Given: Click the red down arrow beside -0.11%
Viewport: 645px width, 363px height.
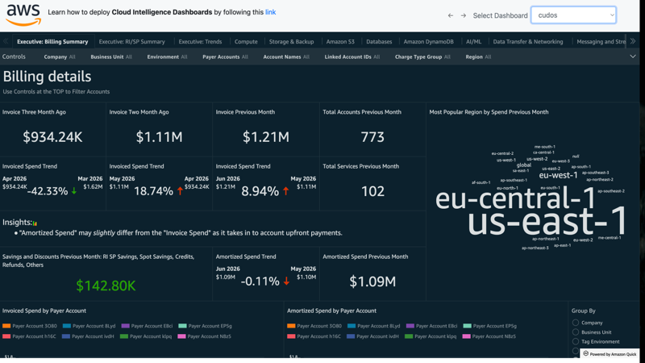Looking at the screenshot, I should pyautogui.click(x=287, y=281).
